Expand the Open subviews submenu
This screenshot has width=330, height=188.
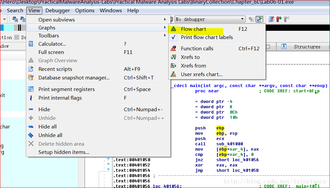(x=98, y=20)
